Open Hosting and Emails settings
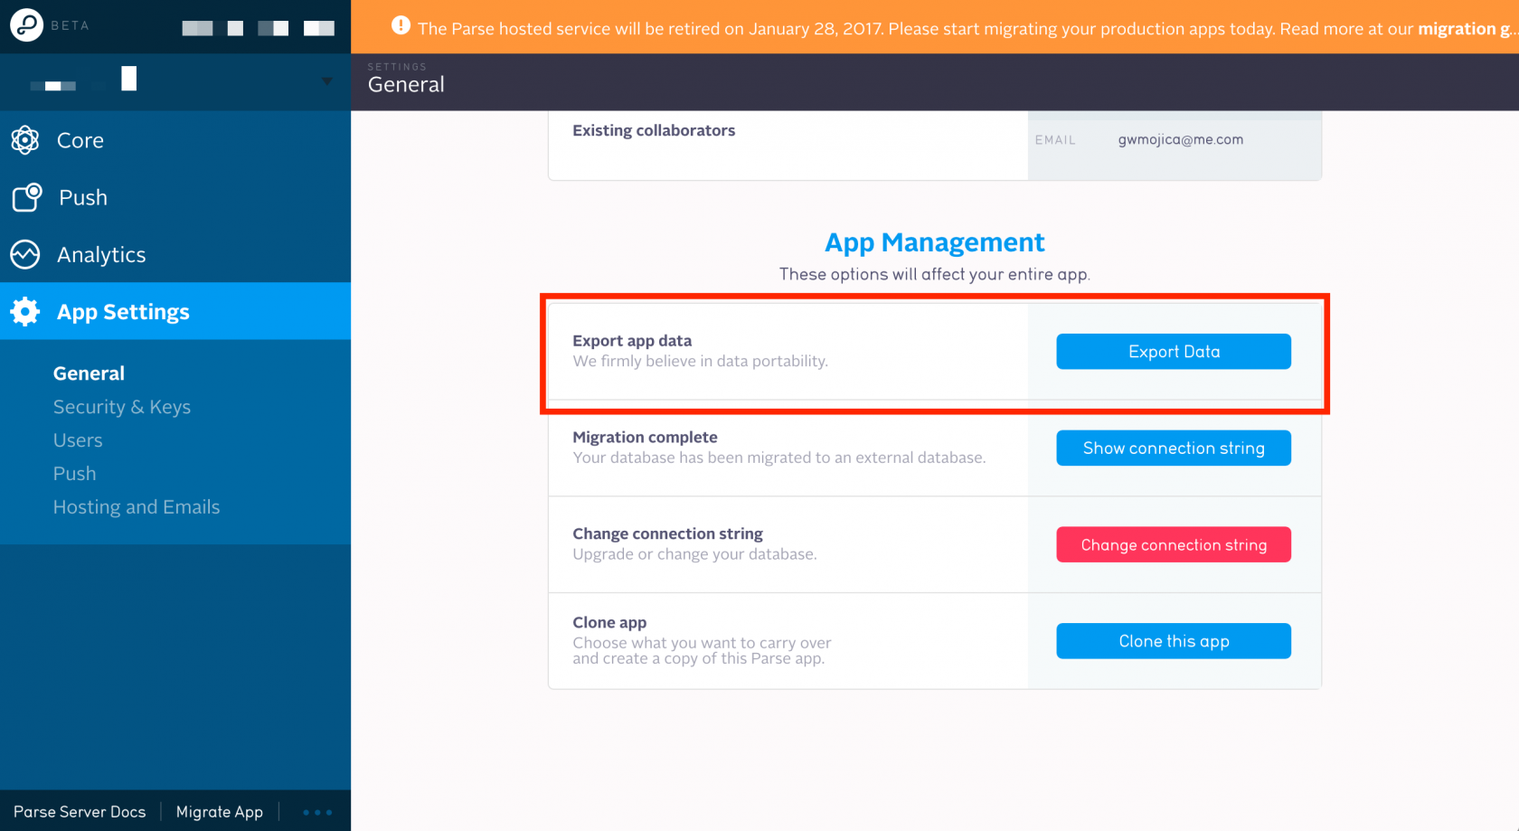 (x=137, y=507)
